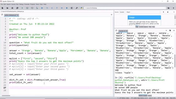Browse console tabs icon
This screenshot has width=176, height=99.
tap(116, 31)
